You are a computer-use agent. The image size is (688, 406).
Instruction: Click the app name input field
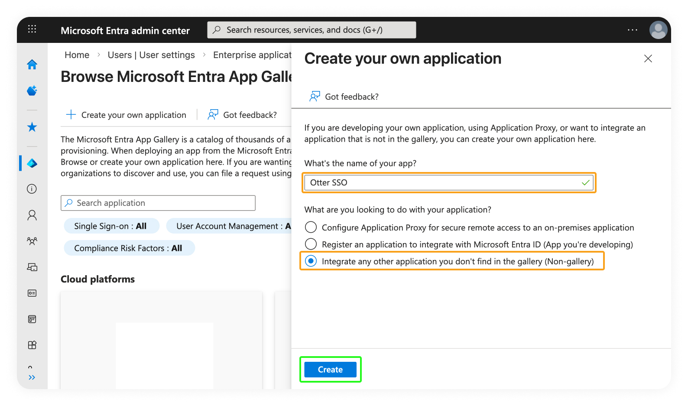[x=444, y=183]
